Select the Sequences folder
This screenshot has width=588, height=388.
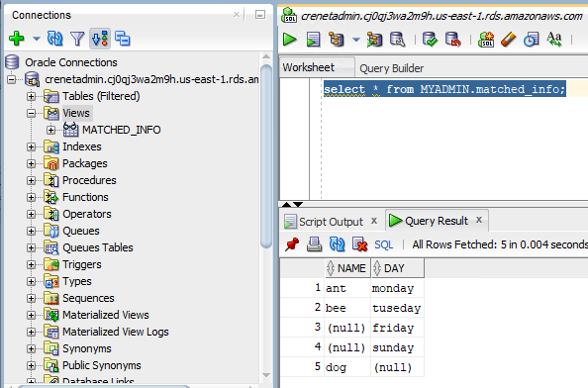(88, 298)
